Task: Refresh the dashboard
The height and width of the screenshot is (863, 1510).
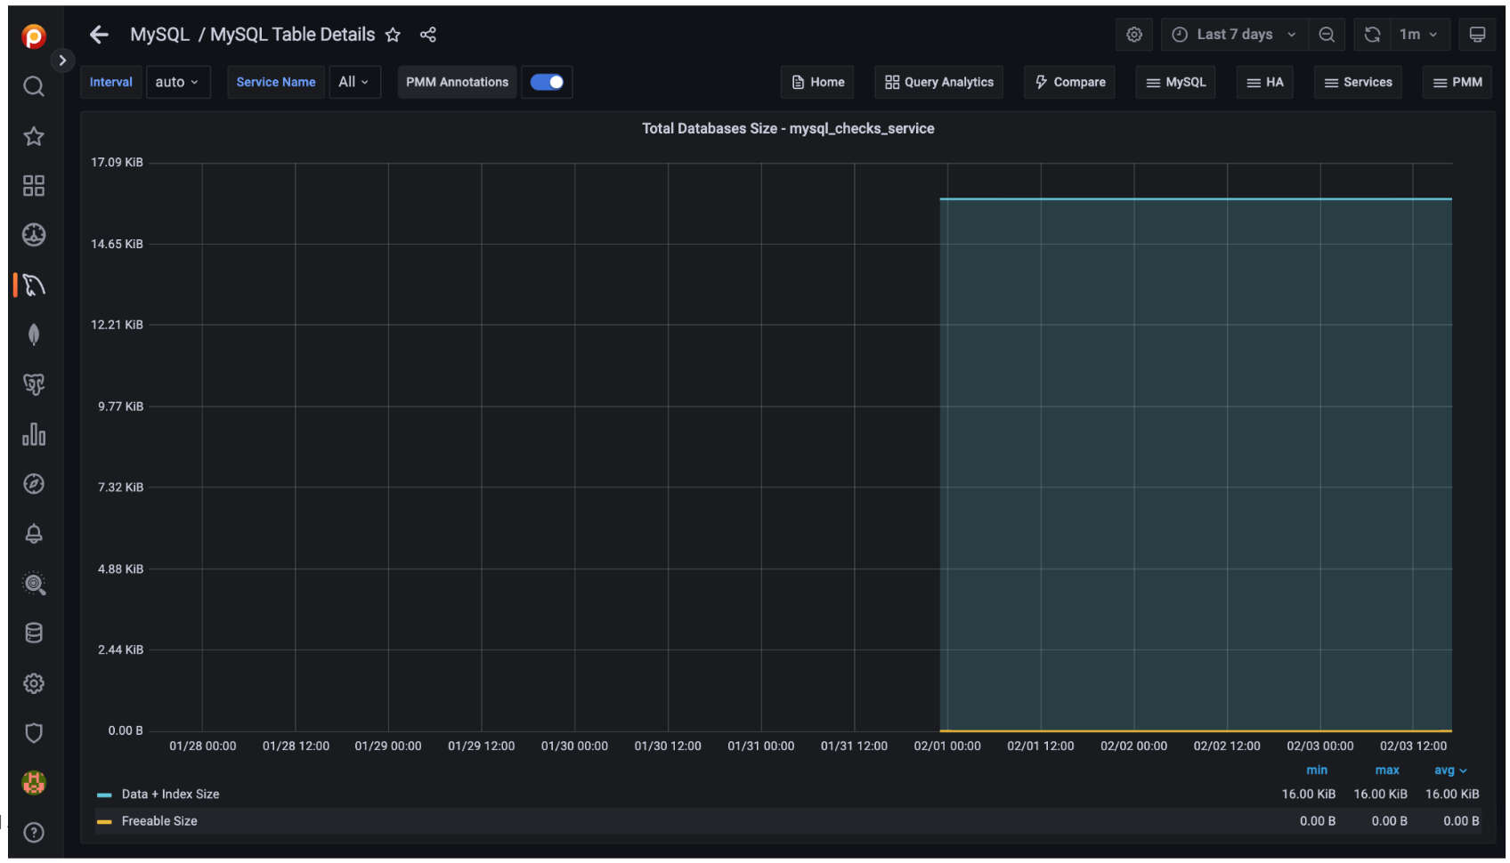Action: (1372, 35)
